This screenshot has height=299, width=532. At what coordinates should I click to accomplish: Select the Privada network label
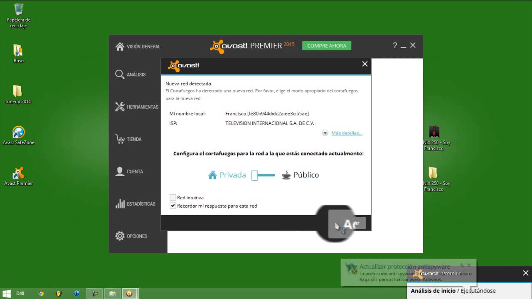coord(233,175)
